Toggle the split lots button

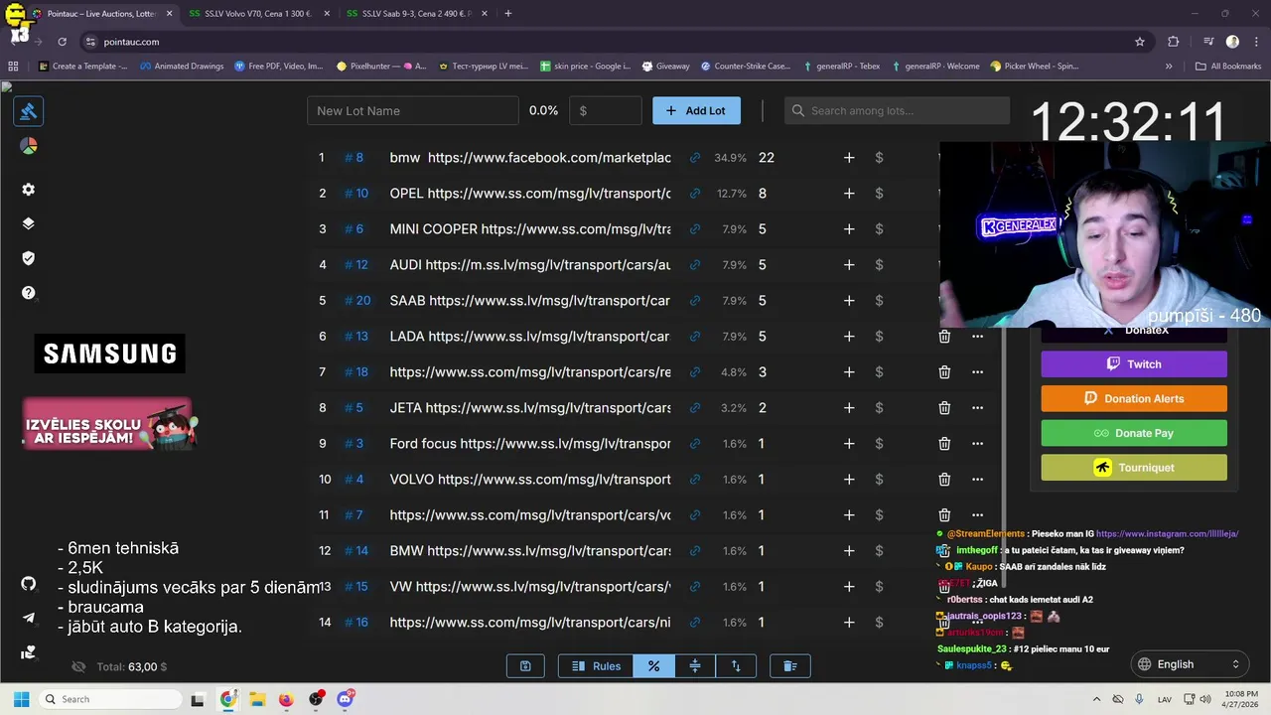(695, 666)
